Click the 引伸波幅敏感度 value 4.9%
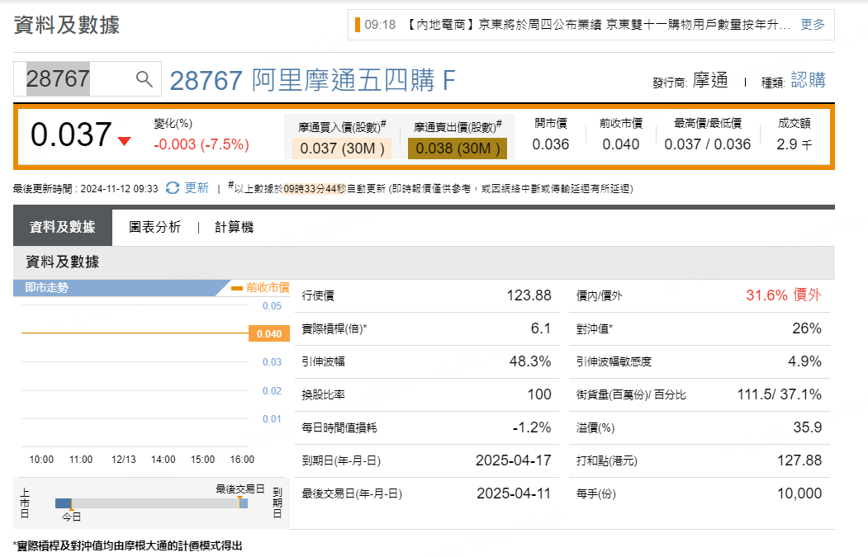868x557 pixels. point(805,361)
